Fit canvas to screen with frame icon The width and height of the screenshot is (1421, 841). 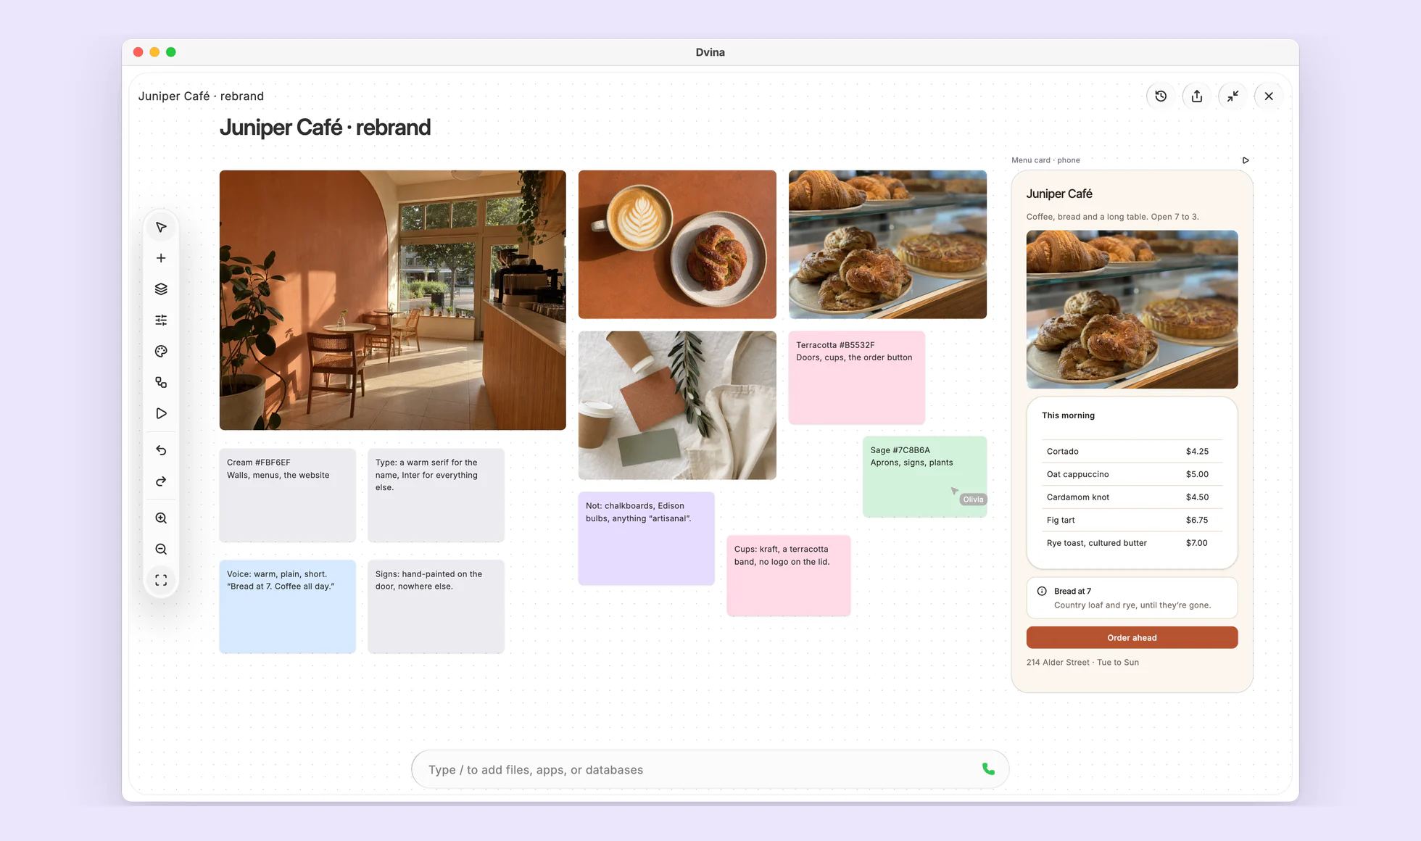(x=161, y=580)
